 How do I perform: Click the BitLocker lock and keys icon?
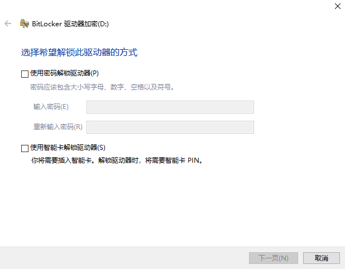[x=24, y=23]
